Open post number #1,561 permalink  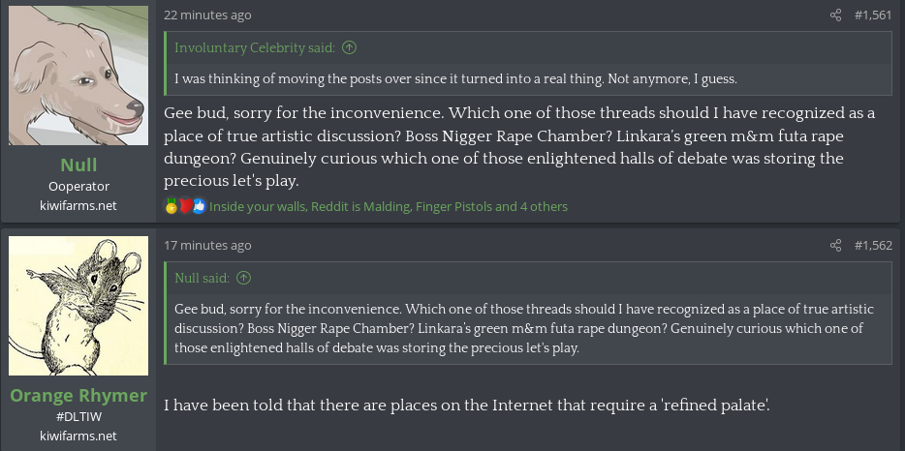(x=873, y=15)
